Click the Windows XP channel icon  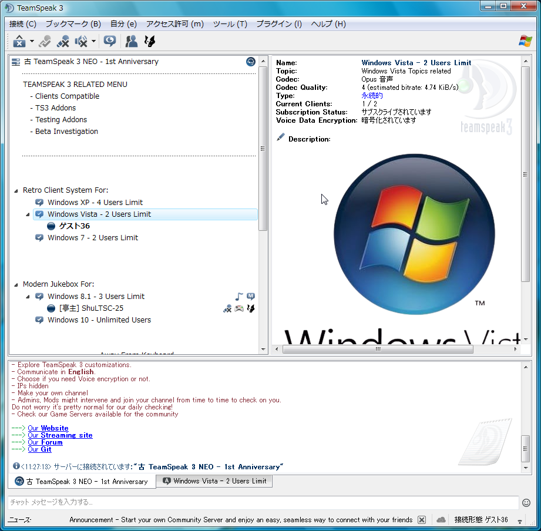point(39,203)
